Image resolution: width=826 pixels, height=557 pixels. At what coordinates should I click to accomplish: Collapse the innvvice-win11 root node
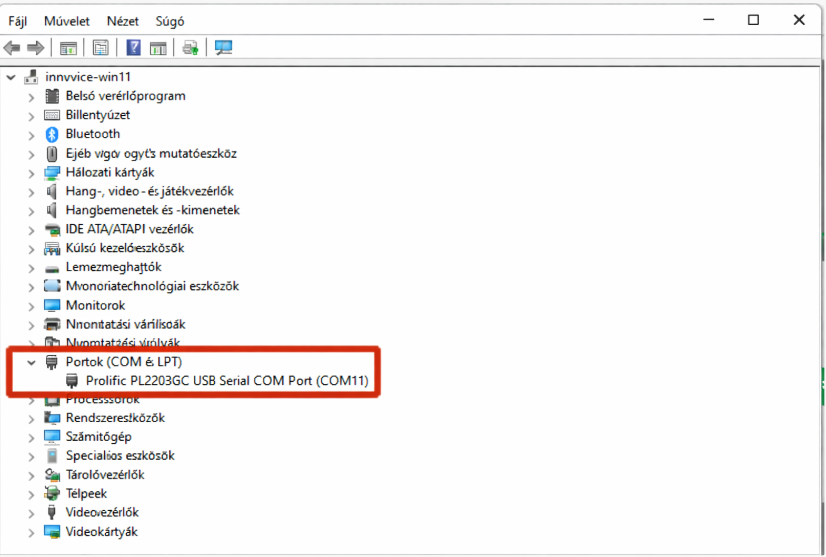(x=11, y=77)
